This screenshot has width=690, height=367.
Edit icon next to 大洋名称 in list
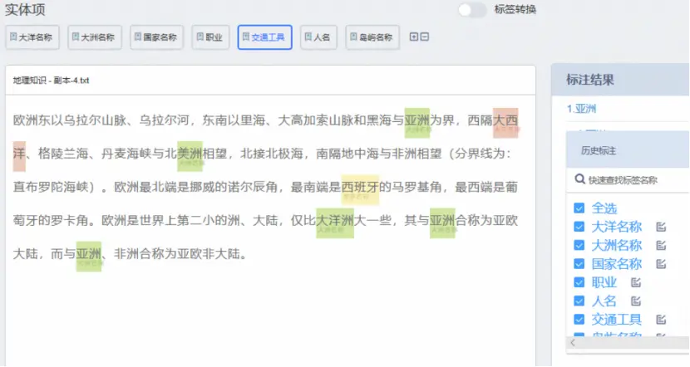click(x=661, y=227)
